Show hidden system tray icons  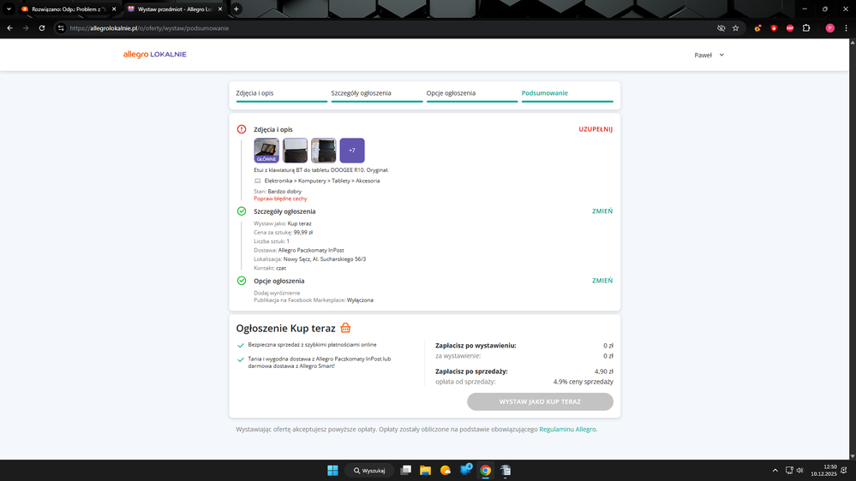point(775,471)
